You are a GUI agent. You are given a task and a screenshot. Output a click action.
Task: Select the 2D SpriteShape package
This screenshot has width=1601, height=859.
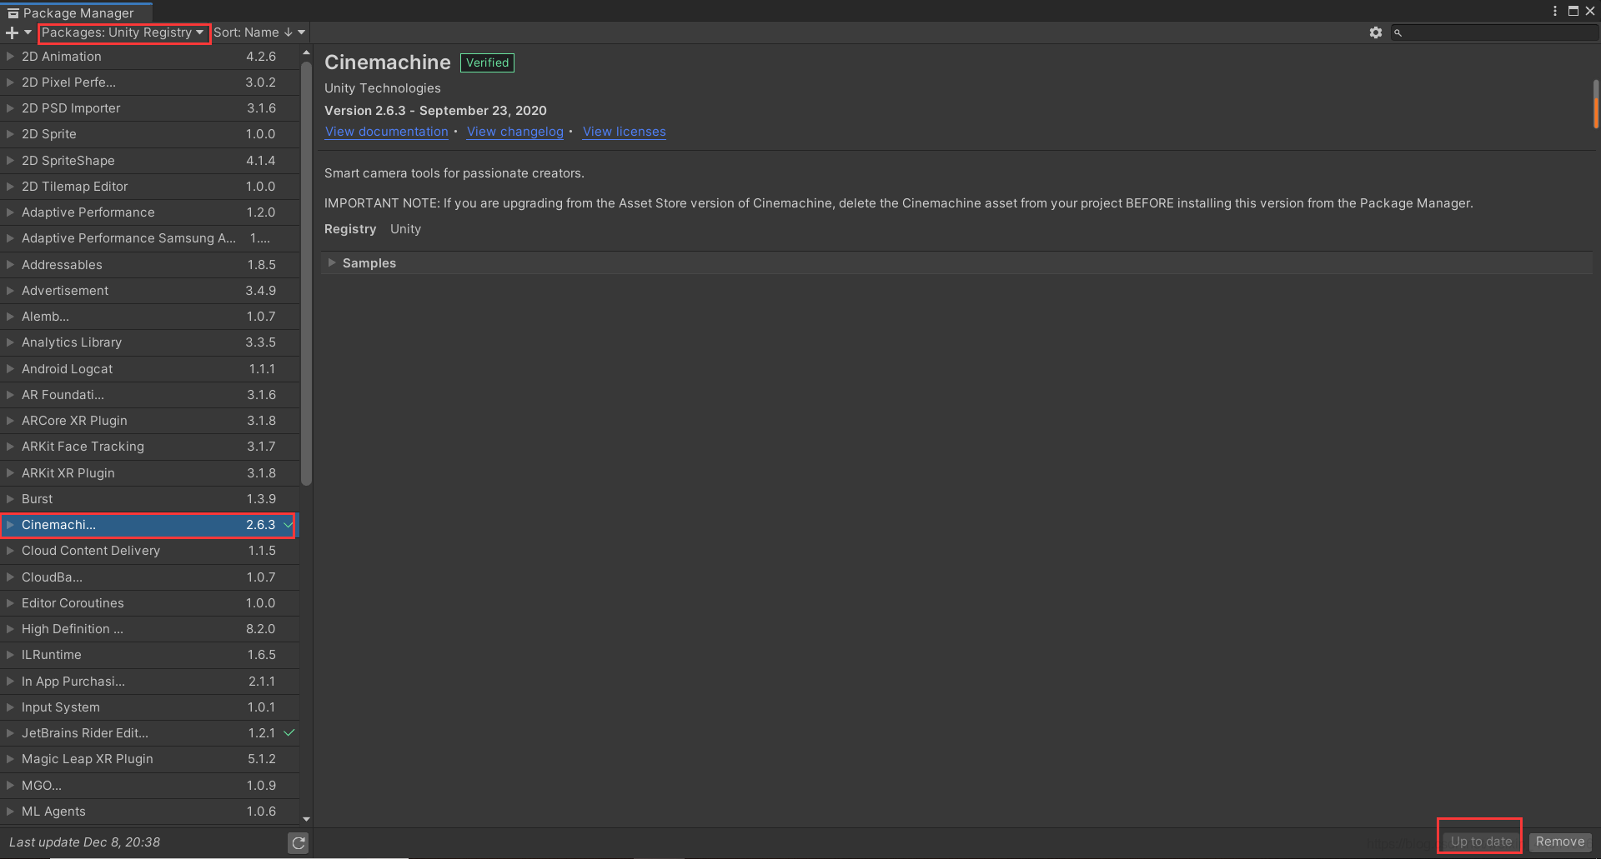(150, 161)
